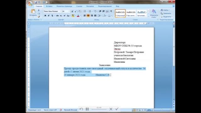Screen dimensions: 201x113
Task: Toggle center alignment button
Action: pos(88,16)
